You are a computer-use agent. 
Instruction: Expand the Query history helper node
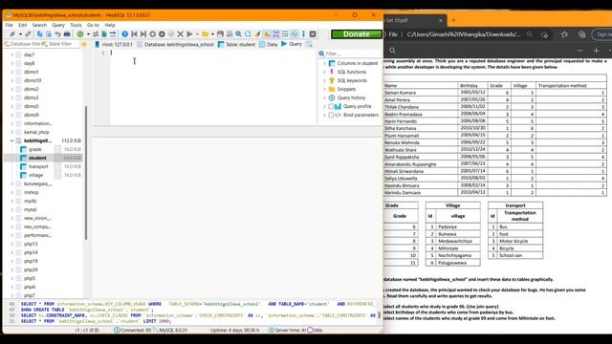coord(324,97)
